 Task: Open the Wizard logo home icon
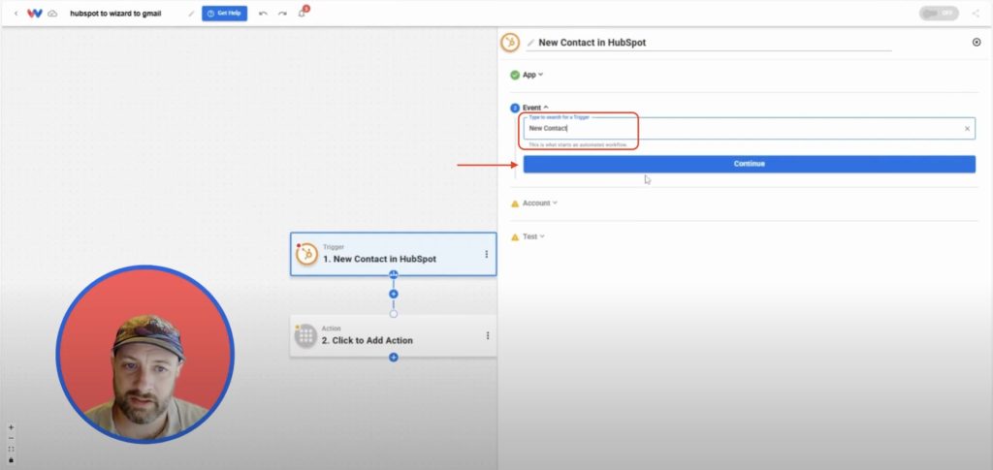click(35, 14)
